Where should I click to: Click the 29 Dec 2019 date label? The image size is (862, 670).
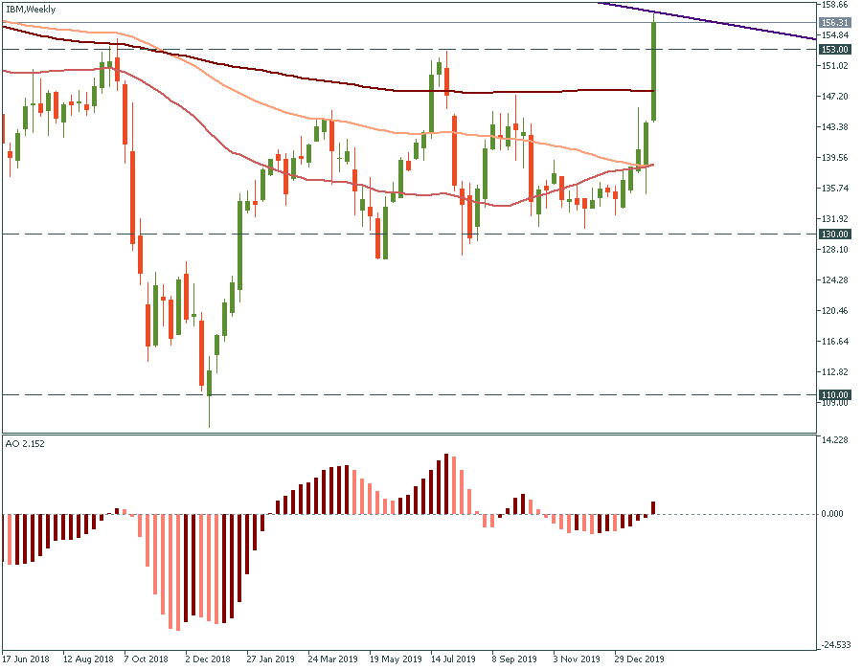639,659
